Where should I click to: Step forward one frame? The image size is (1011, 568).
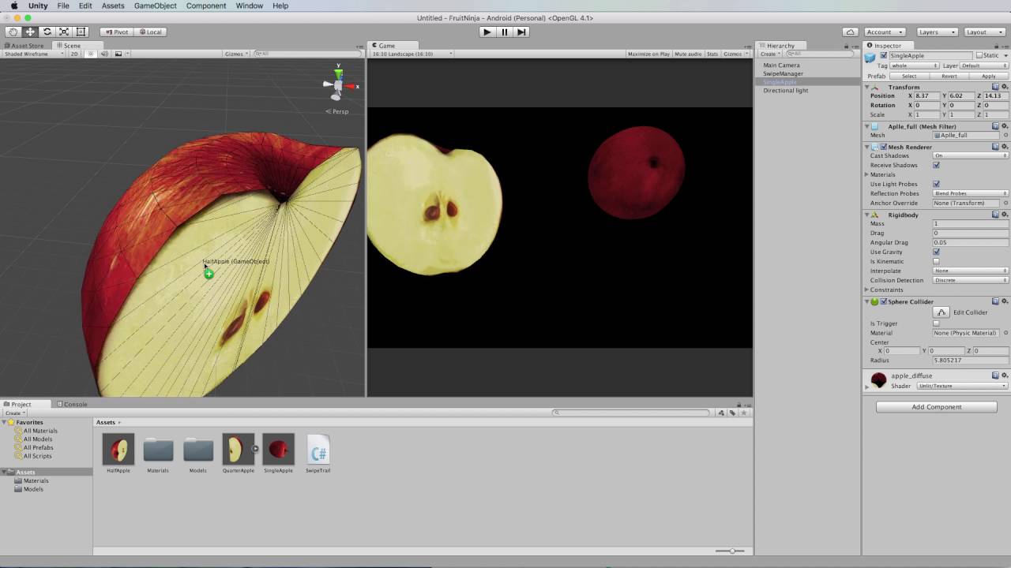[521, 32]
